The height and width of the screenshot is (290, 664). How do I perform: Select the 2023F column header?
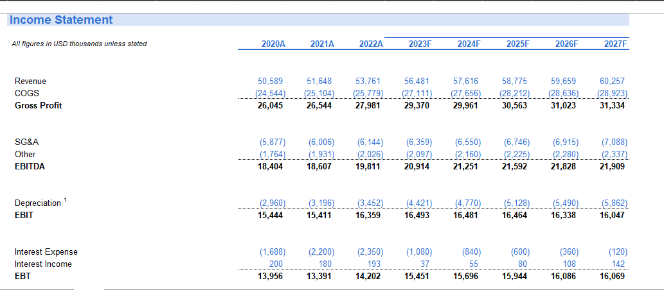420,44
